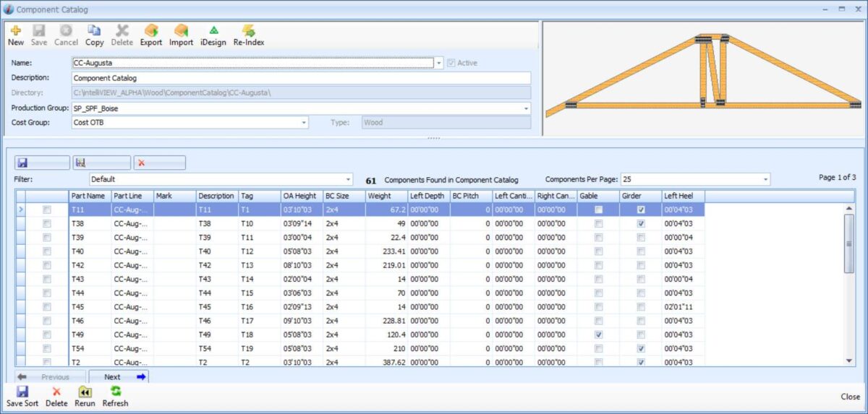The image size is (868, 414).
Task: Toggle Girder checkbox in row T38
Action: [x=641, y=223]
